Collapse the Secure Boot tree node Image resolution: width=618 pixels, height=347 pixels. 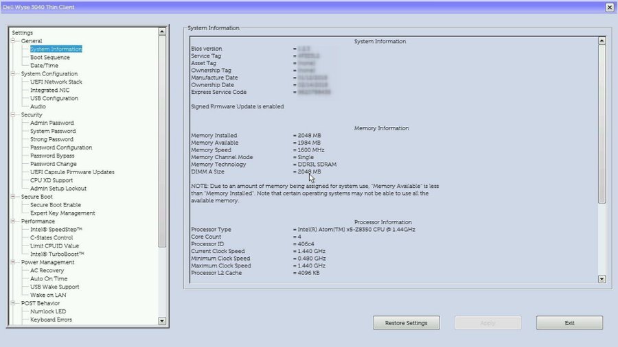coord(13,197)
